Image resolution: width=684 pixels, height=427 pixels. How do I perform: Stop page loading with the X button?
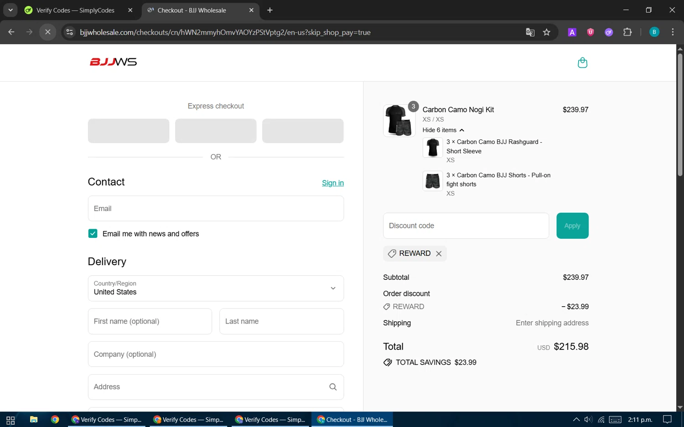pos(47,32)
